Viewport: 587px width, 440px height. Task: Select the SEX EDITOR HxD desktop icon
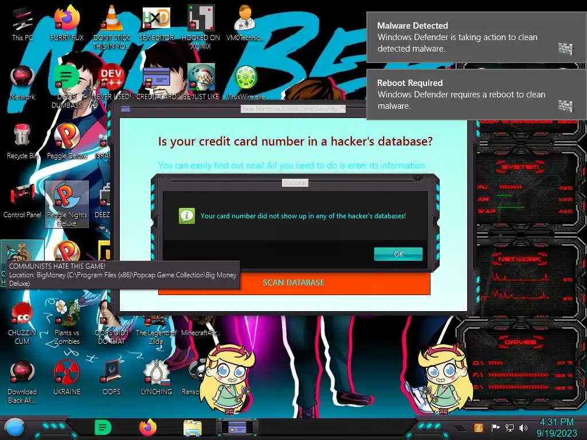pyautogui.click(x=156, y=24)
